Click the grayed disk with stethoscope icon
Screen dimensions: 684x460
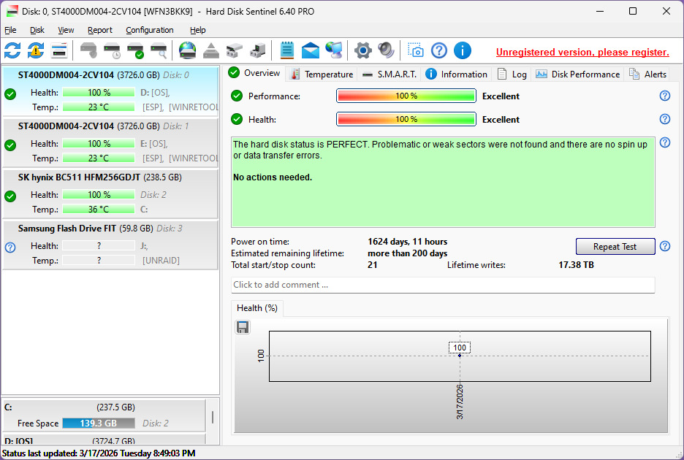88,50
